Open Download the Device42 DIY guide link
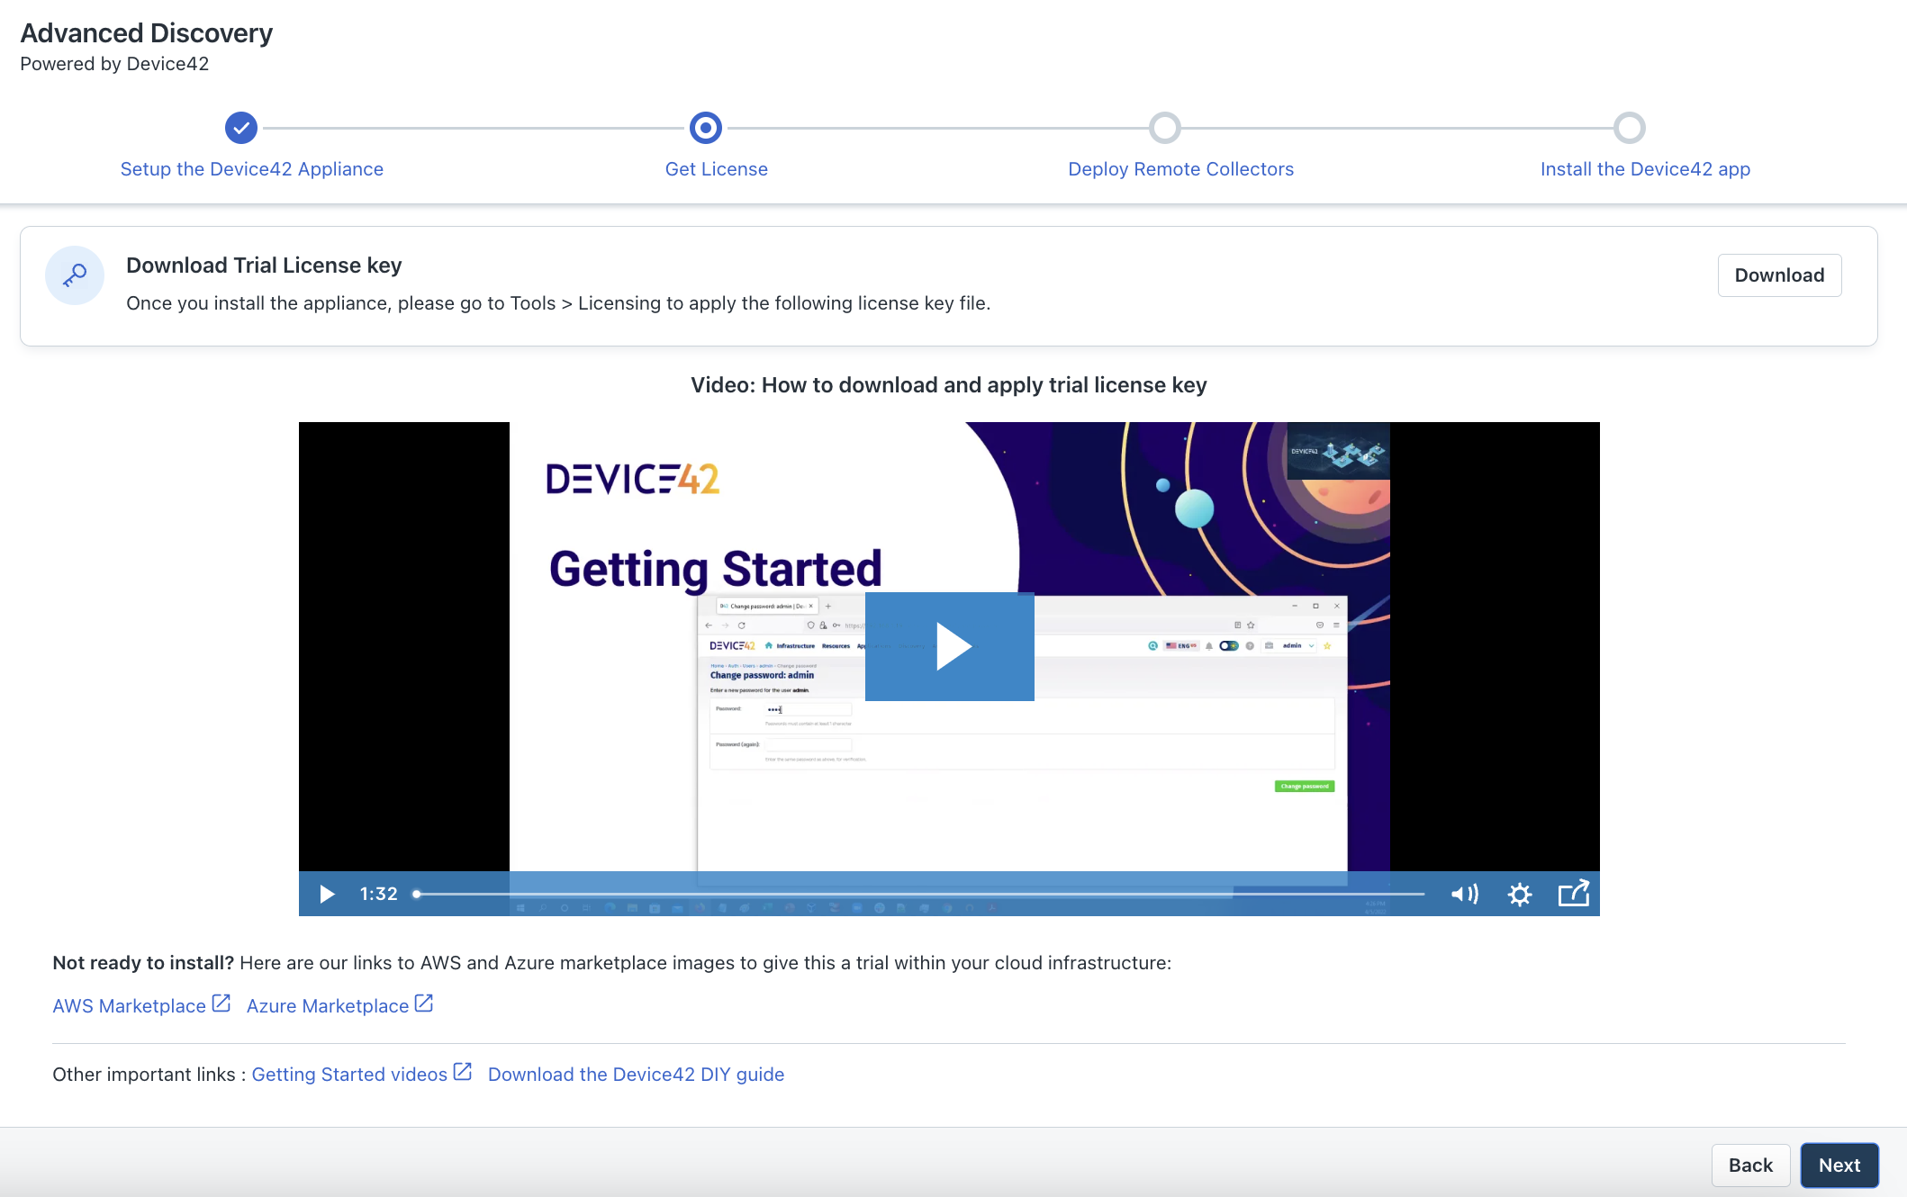Viewport: 1907px width, 1197px height. point(636,1075)
